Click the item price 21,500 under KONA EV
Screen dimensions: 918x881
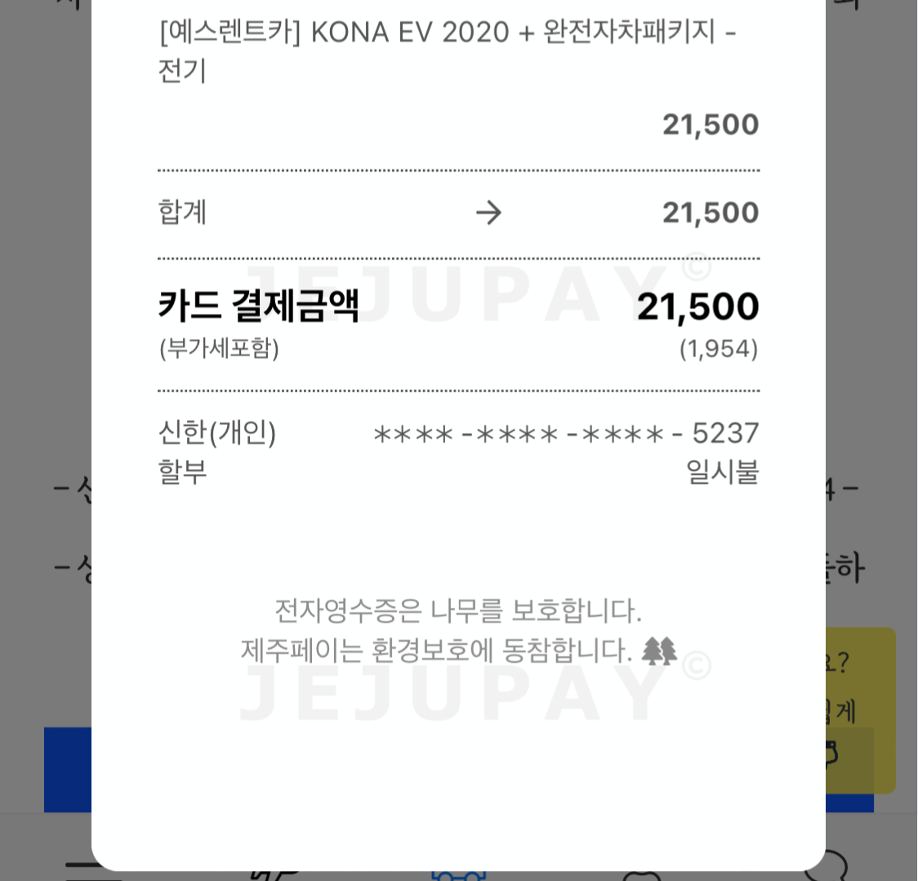pos(711,125)
